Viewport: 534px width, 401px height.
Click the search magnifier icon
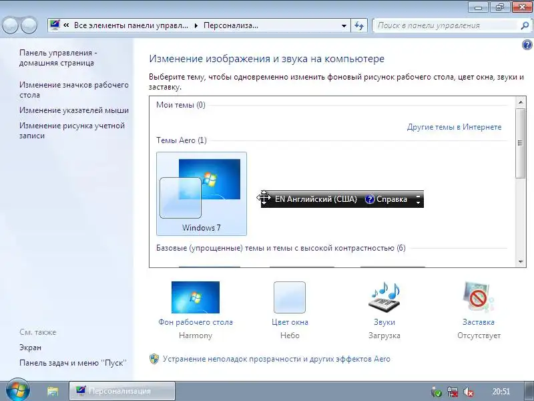(x=525, y=25)
